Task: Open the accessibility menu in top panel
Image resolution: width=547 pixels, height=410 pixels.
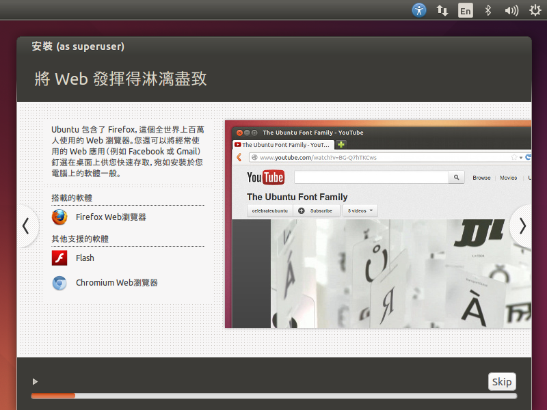Action: point(419,10)
